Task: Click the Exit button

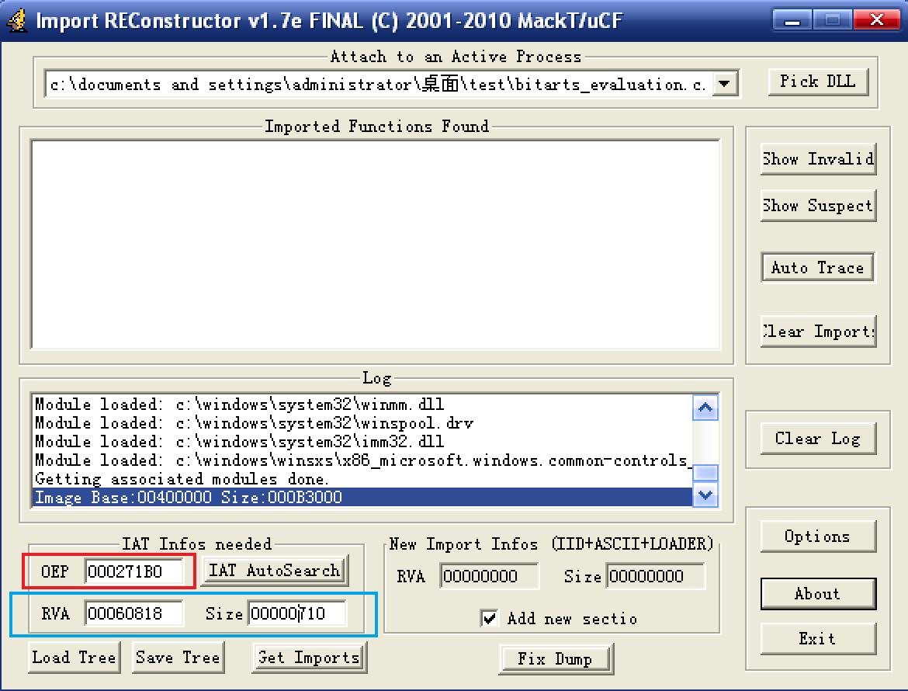Action: coord(817,639)
